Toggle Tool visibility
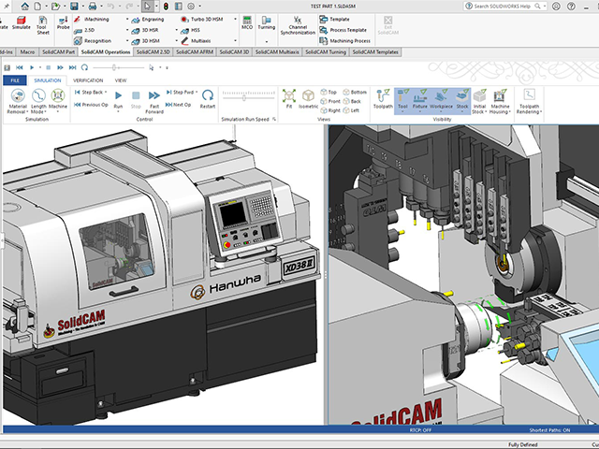 coord(402,101)
